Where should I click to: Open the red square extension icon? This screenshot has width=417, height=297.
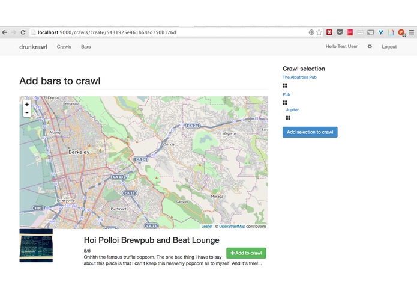(x=350, y=32)
